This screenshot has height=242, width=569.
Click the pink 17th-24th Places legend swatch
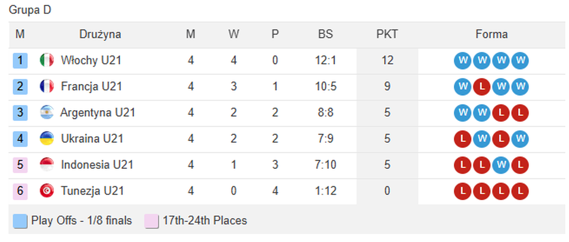click(151, 221)
